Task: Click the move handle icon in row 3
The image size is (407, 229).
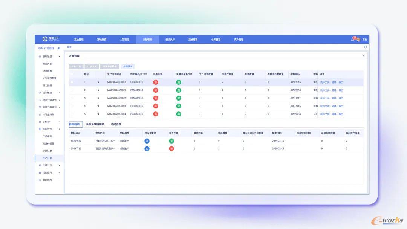Action: click(98, 98)
